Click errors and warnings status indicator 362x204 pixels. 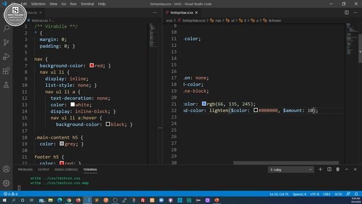pos(11,194)
